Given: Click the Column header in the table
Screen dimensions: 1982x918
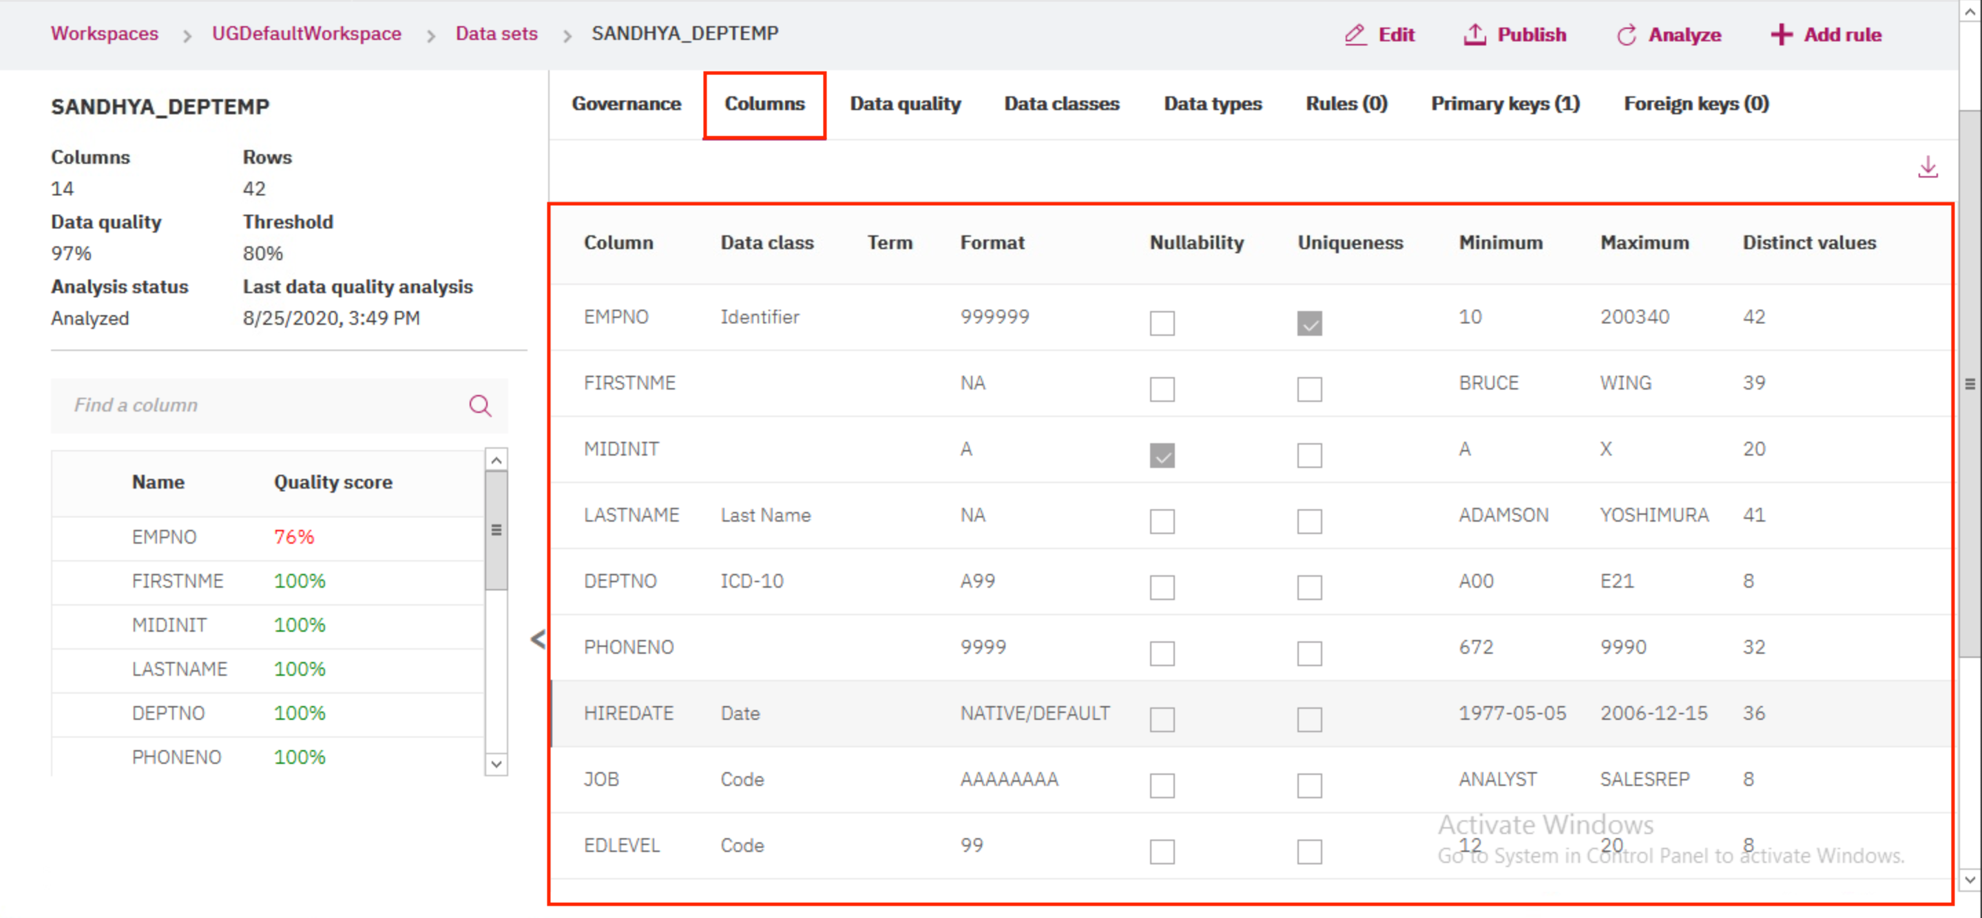Looking at the screenshot, I should (x=618, y=243).
